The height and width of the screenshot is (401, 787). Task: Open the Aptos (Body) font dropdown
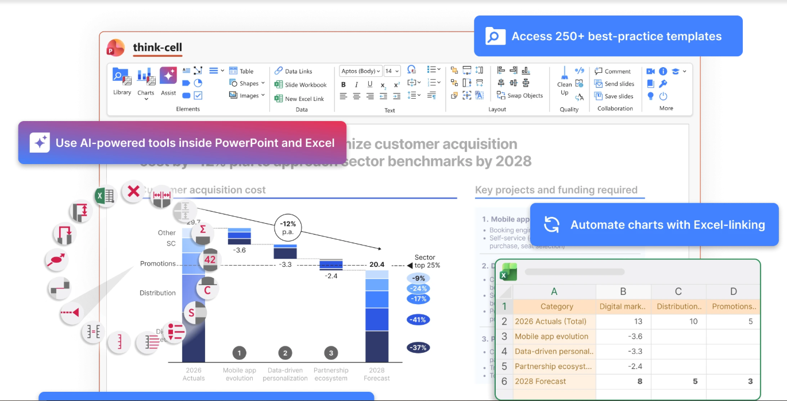click(361, 71)
